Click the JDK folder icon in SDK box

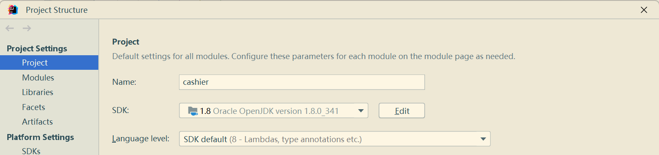193,111
